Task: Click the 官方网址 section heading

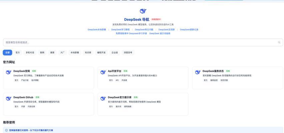Action: tap(9, 62)
